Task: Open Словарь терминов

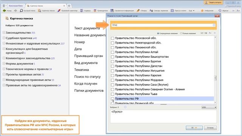Action: [x=159, y=11]
